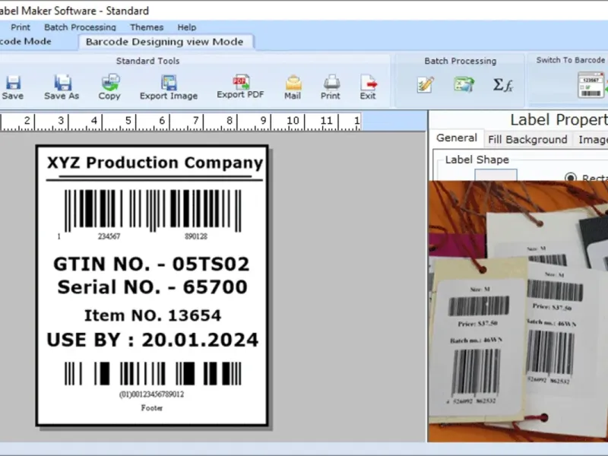Open the Help menu
This screenshot has height=456, width=608.
click(186, 27)
